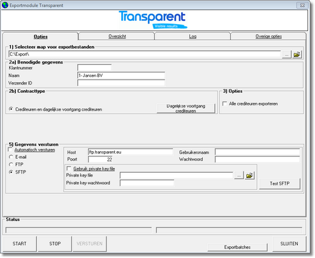Select the E-mail radio option
The image size is (315, 258).
[11, 157]
